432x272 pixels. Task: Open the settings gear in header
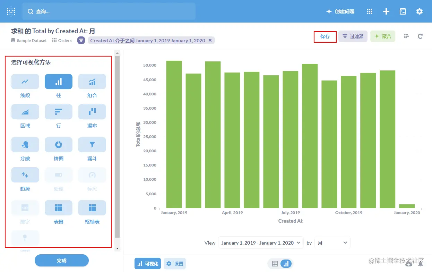[420, 11]
